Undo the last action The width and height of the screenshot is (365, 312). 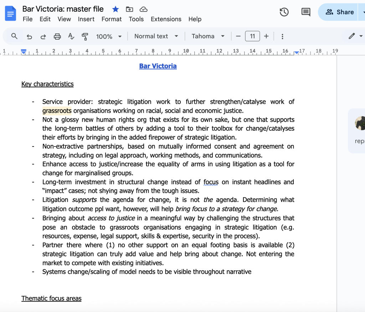pos(29,37)
